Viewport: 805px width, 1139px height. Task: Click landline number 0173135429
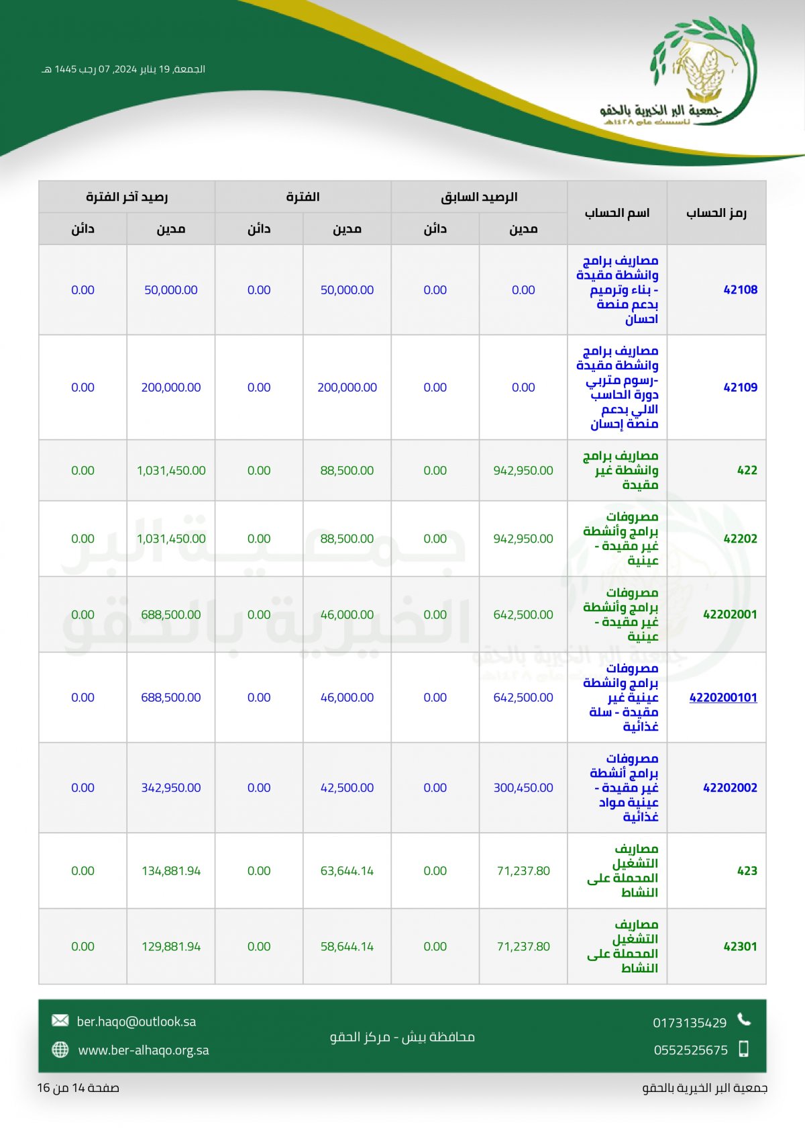690,1023
